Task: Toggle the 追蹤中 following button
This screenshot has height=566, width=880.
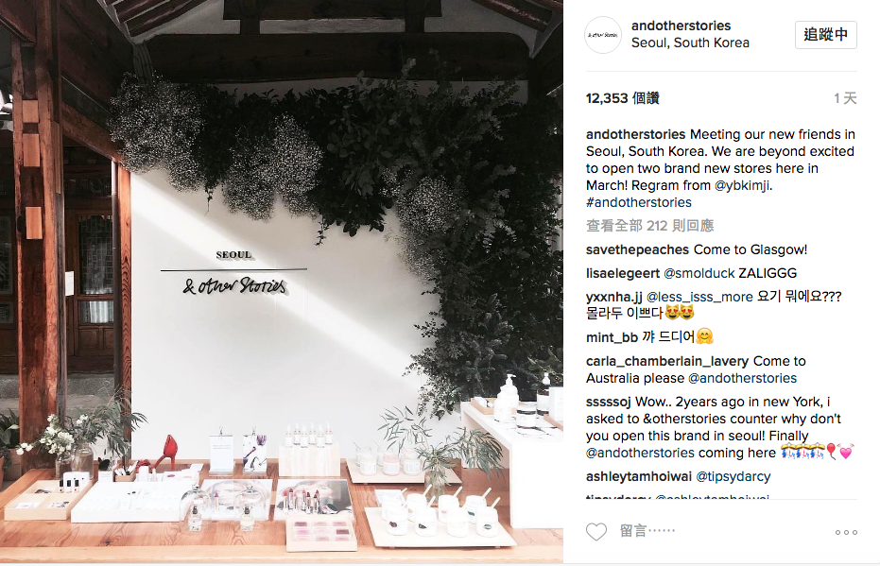Action: tap(825, 35)
